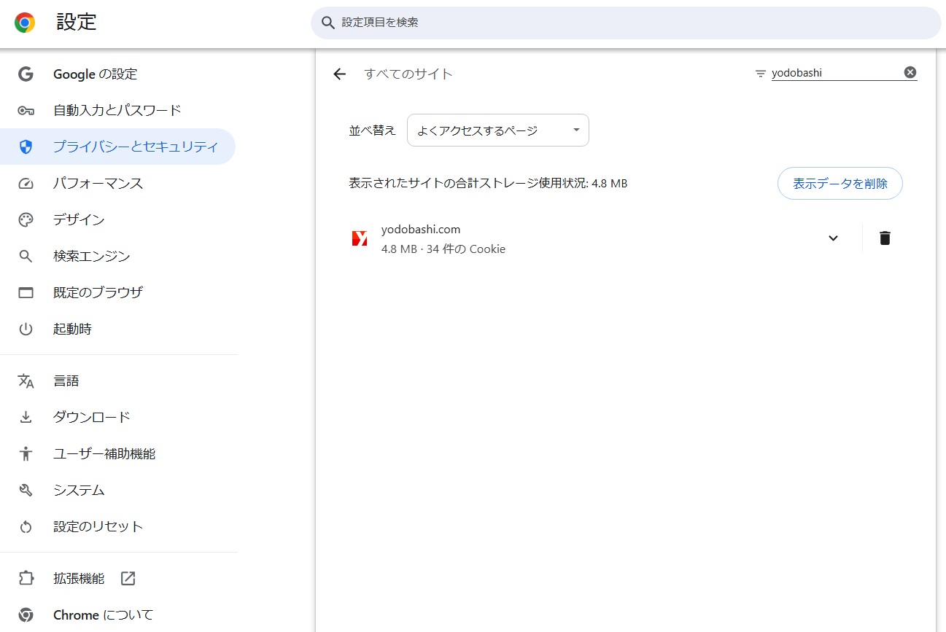Viewport: 946px width, 632px height.
Task: Click the Chrome logo icon beside 設定
Action: [x=25, y=23]
